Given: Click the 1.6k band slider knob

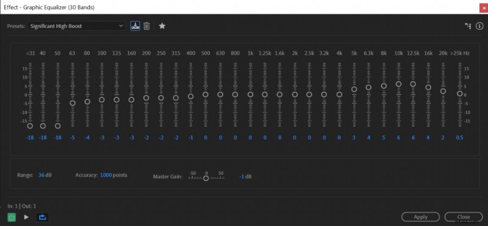Looking at the screenshot, I should pos(280,94).
